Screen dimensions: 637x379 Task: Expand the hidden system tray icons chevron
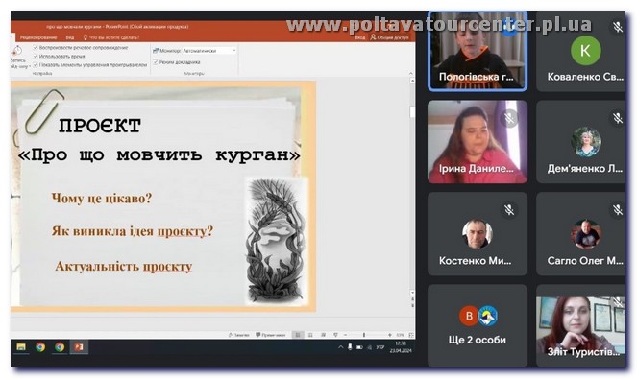(x=340, y=347)
